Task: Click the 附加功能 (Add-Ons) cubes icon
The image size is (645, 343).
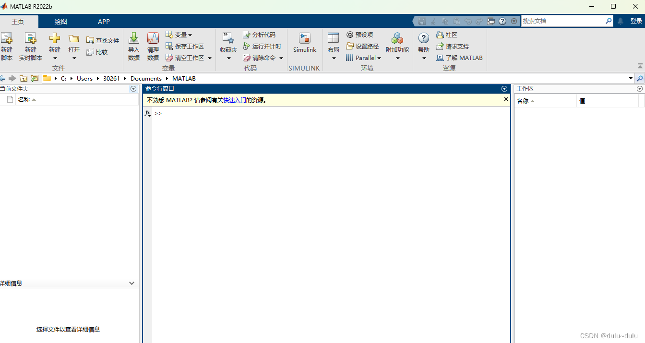Action: (397, 38)
